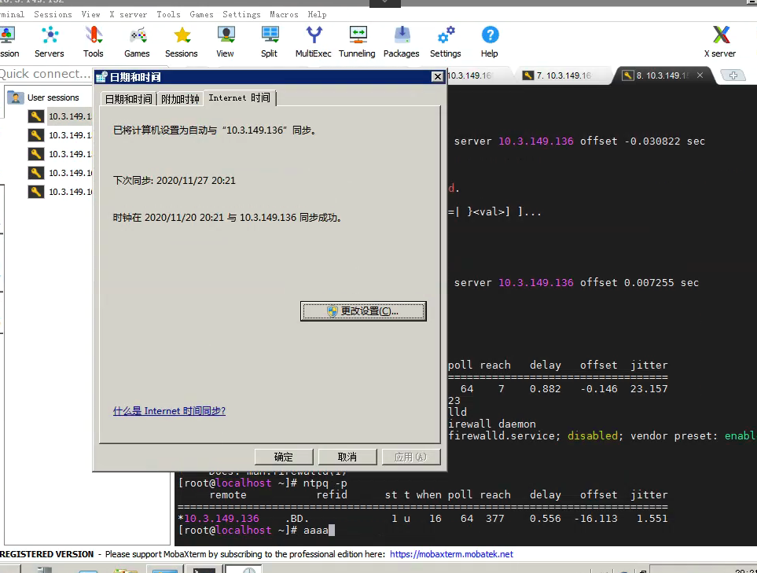Close the 日期和时间 dialog

pos(437,77)
